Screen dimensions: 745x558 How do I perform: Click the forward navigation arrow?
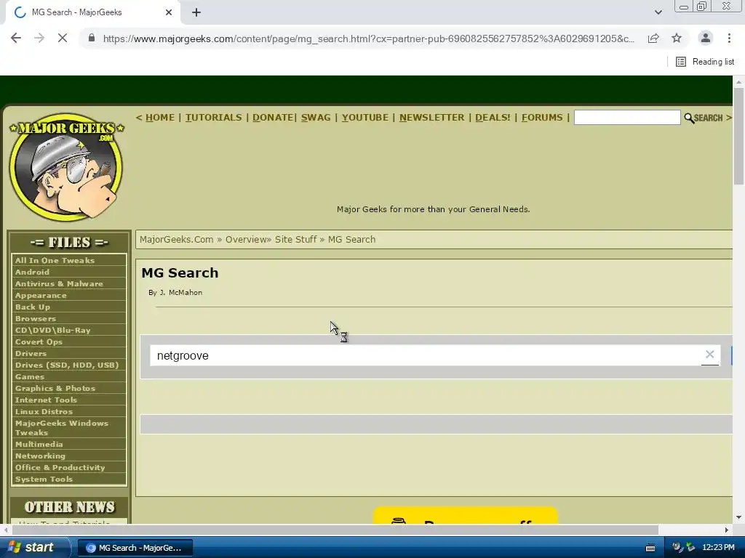(x=39, y=39)
